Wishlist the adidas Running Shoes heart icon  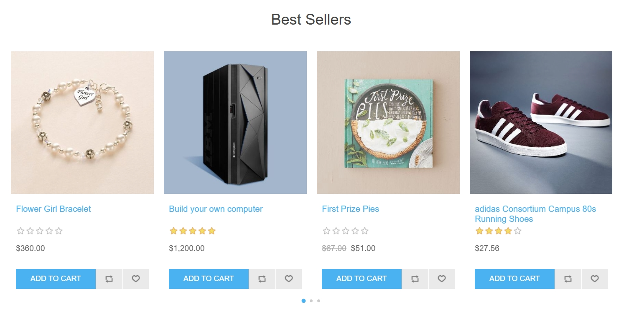595,279
